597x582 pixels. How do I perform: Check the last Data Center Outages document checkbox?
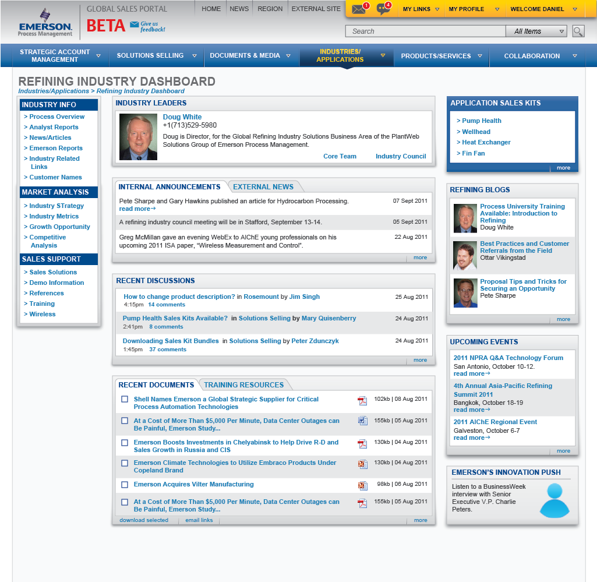pyautogui.click(x=125, y=502)
